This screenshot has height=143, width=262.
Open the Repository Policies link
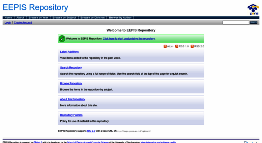click(x=71, y=115)
